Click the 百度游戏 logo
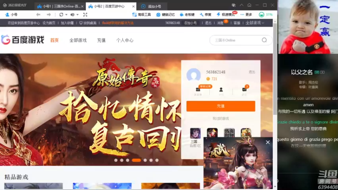The image size is (338, 190). [x=23, y=40]
